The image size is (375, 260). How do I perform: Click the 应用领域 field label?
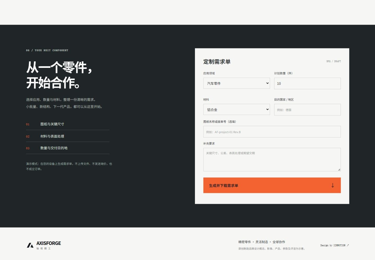209,73
